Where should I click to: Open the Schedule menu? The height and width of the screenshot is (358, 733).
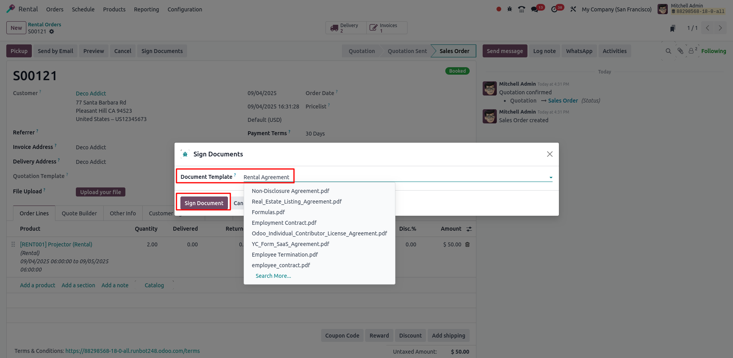(83, 9)
